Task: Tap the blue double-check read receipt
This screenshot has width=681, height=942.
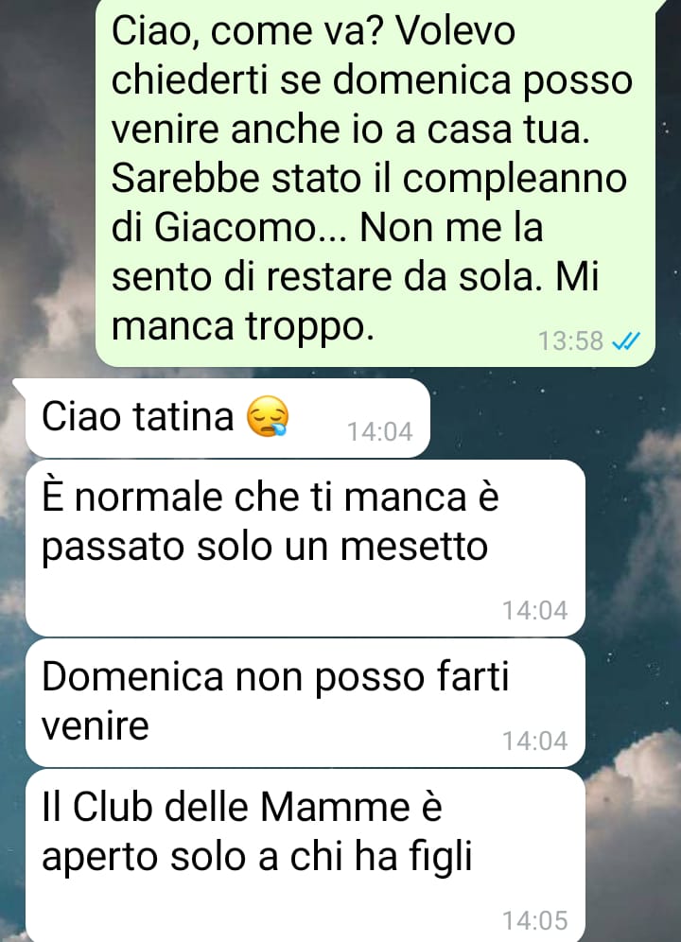Action: point(626,341)
